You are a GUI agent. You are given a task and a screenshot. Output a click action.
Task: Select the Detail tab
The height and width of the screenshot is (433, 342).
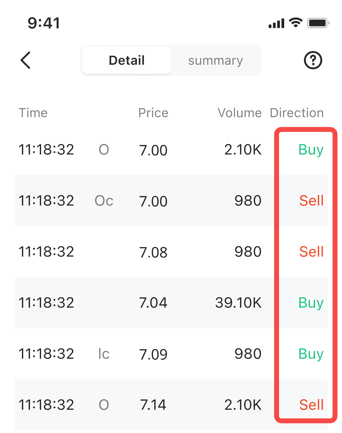coord(127,60)
